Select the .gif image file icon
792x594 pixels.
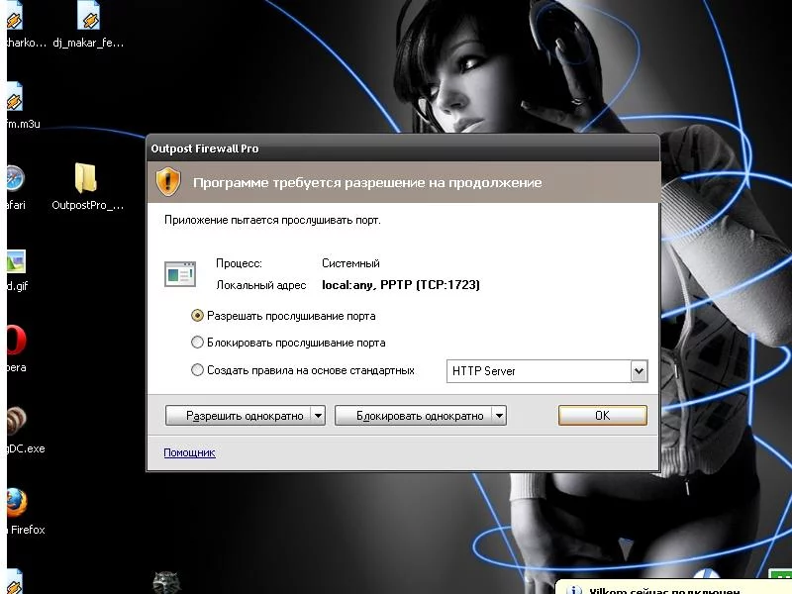point(16,261)
